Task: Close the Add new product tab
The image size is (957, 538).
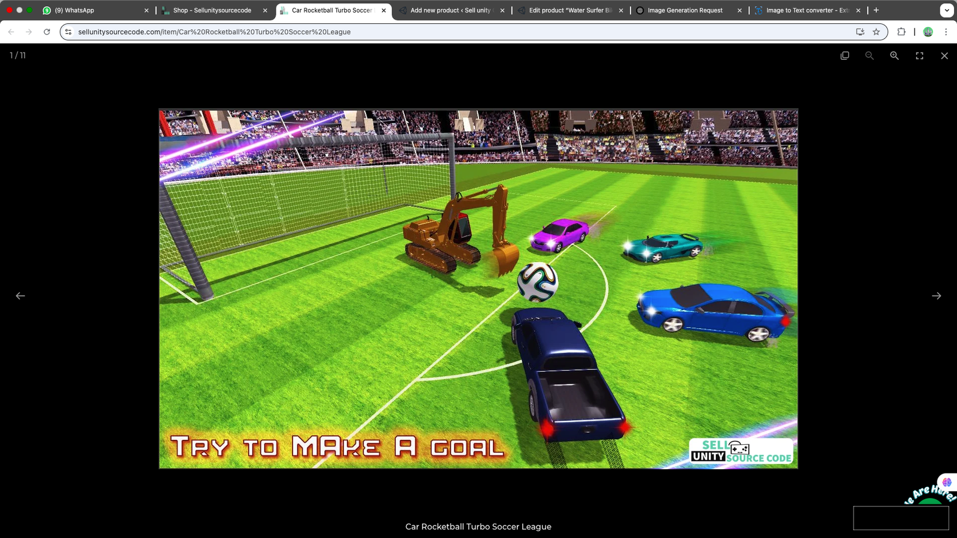Action: point(502,10)
